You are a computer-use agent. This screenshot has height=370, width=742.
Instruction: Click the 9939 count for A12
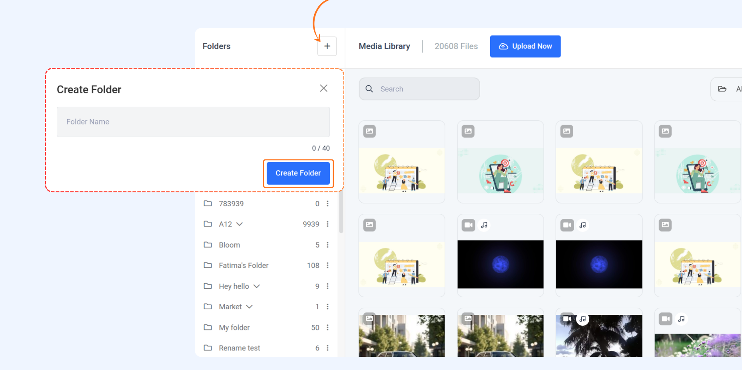coord(311,224)
